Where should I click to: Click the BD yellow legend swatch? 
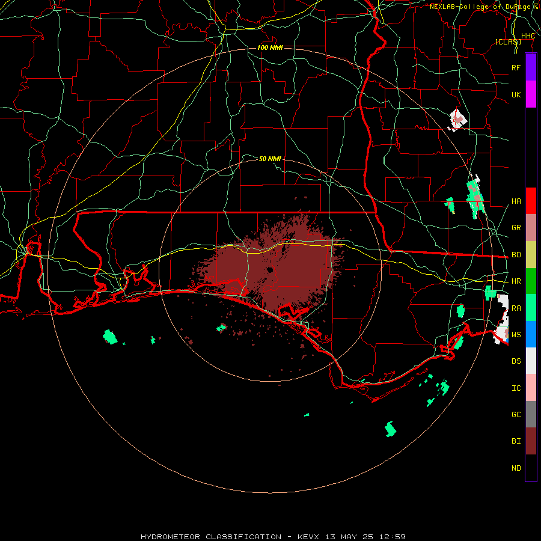(x=531, y=255)
